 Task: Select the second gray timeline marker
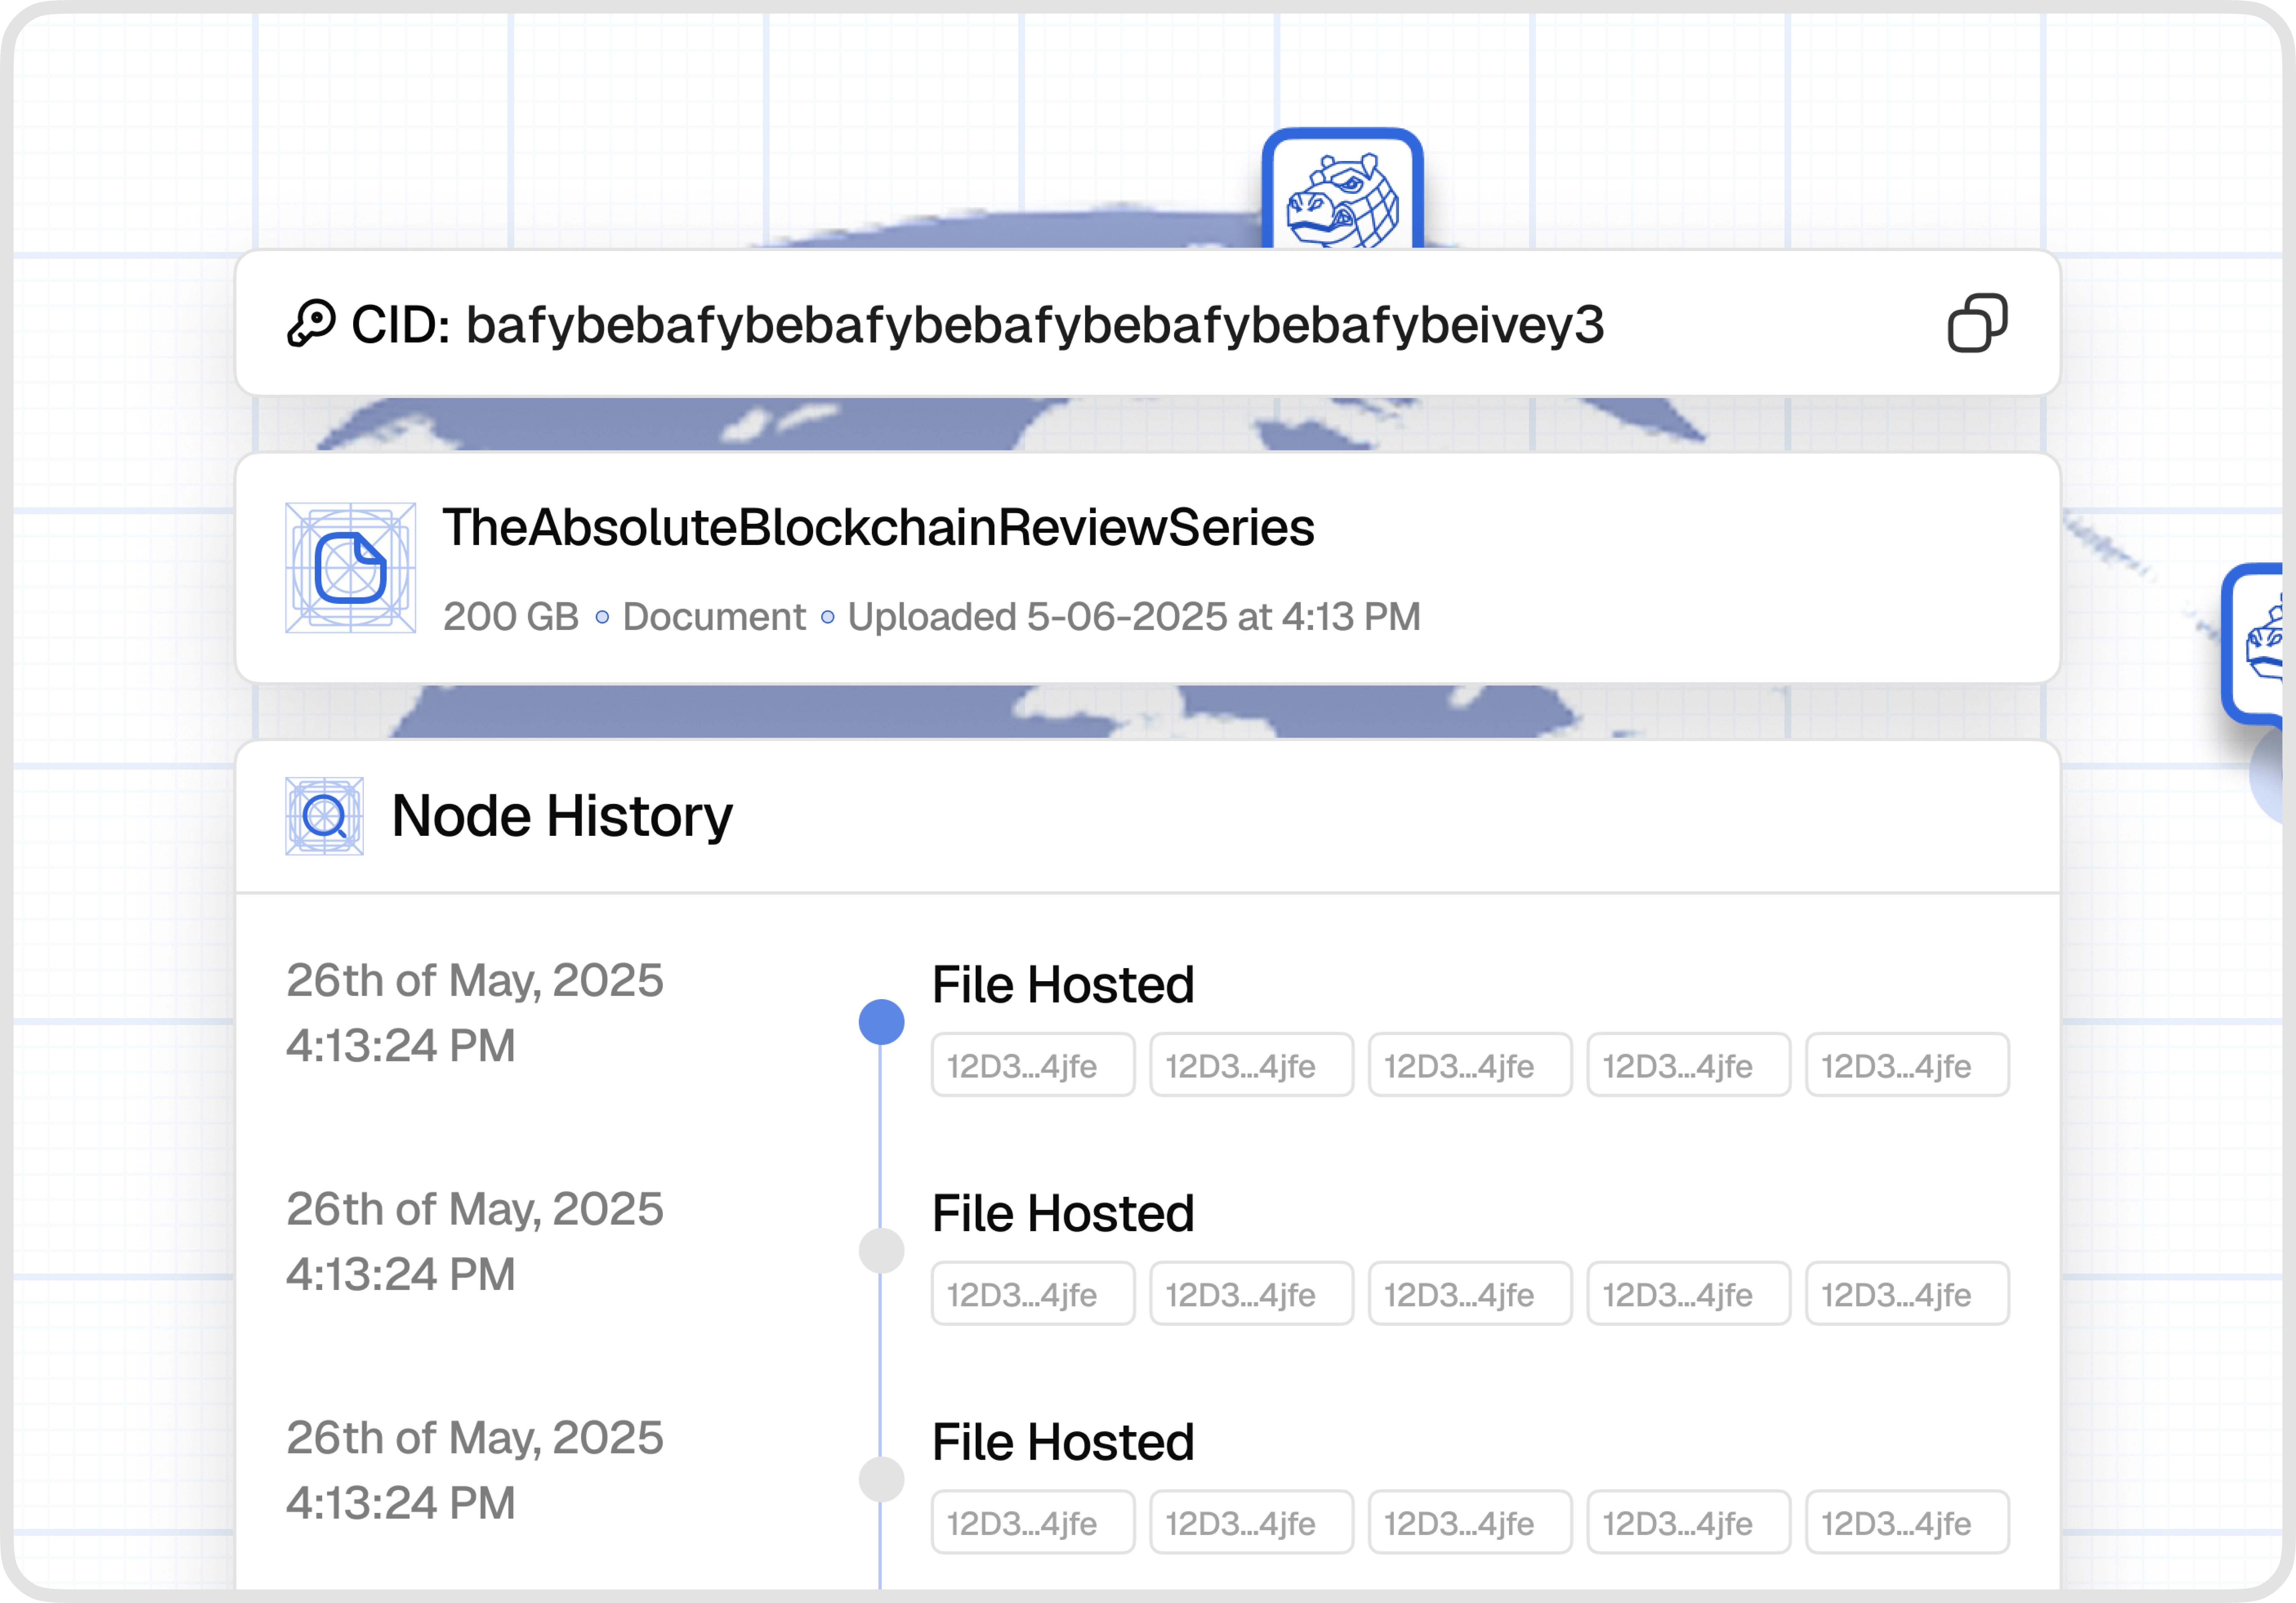881,1251
